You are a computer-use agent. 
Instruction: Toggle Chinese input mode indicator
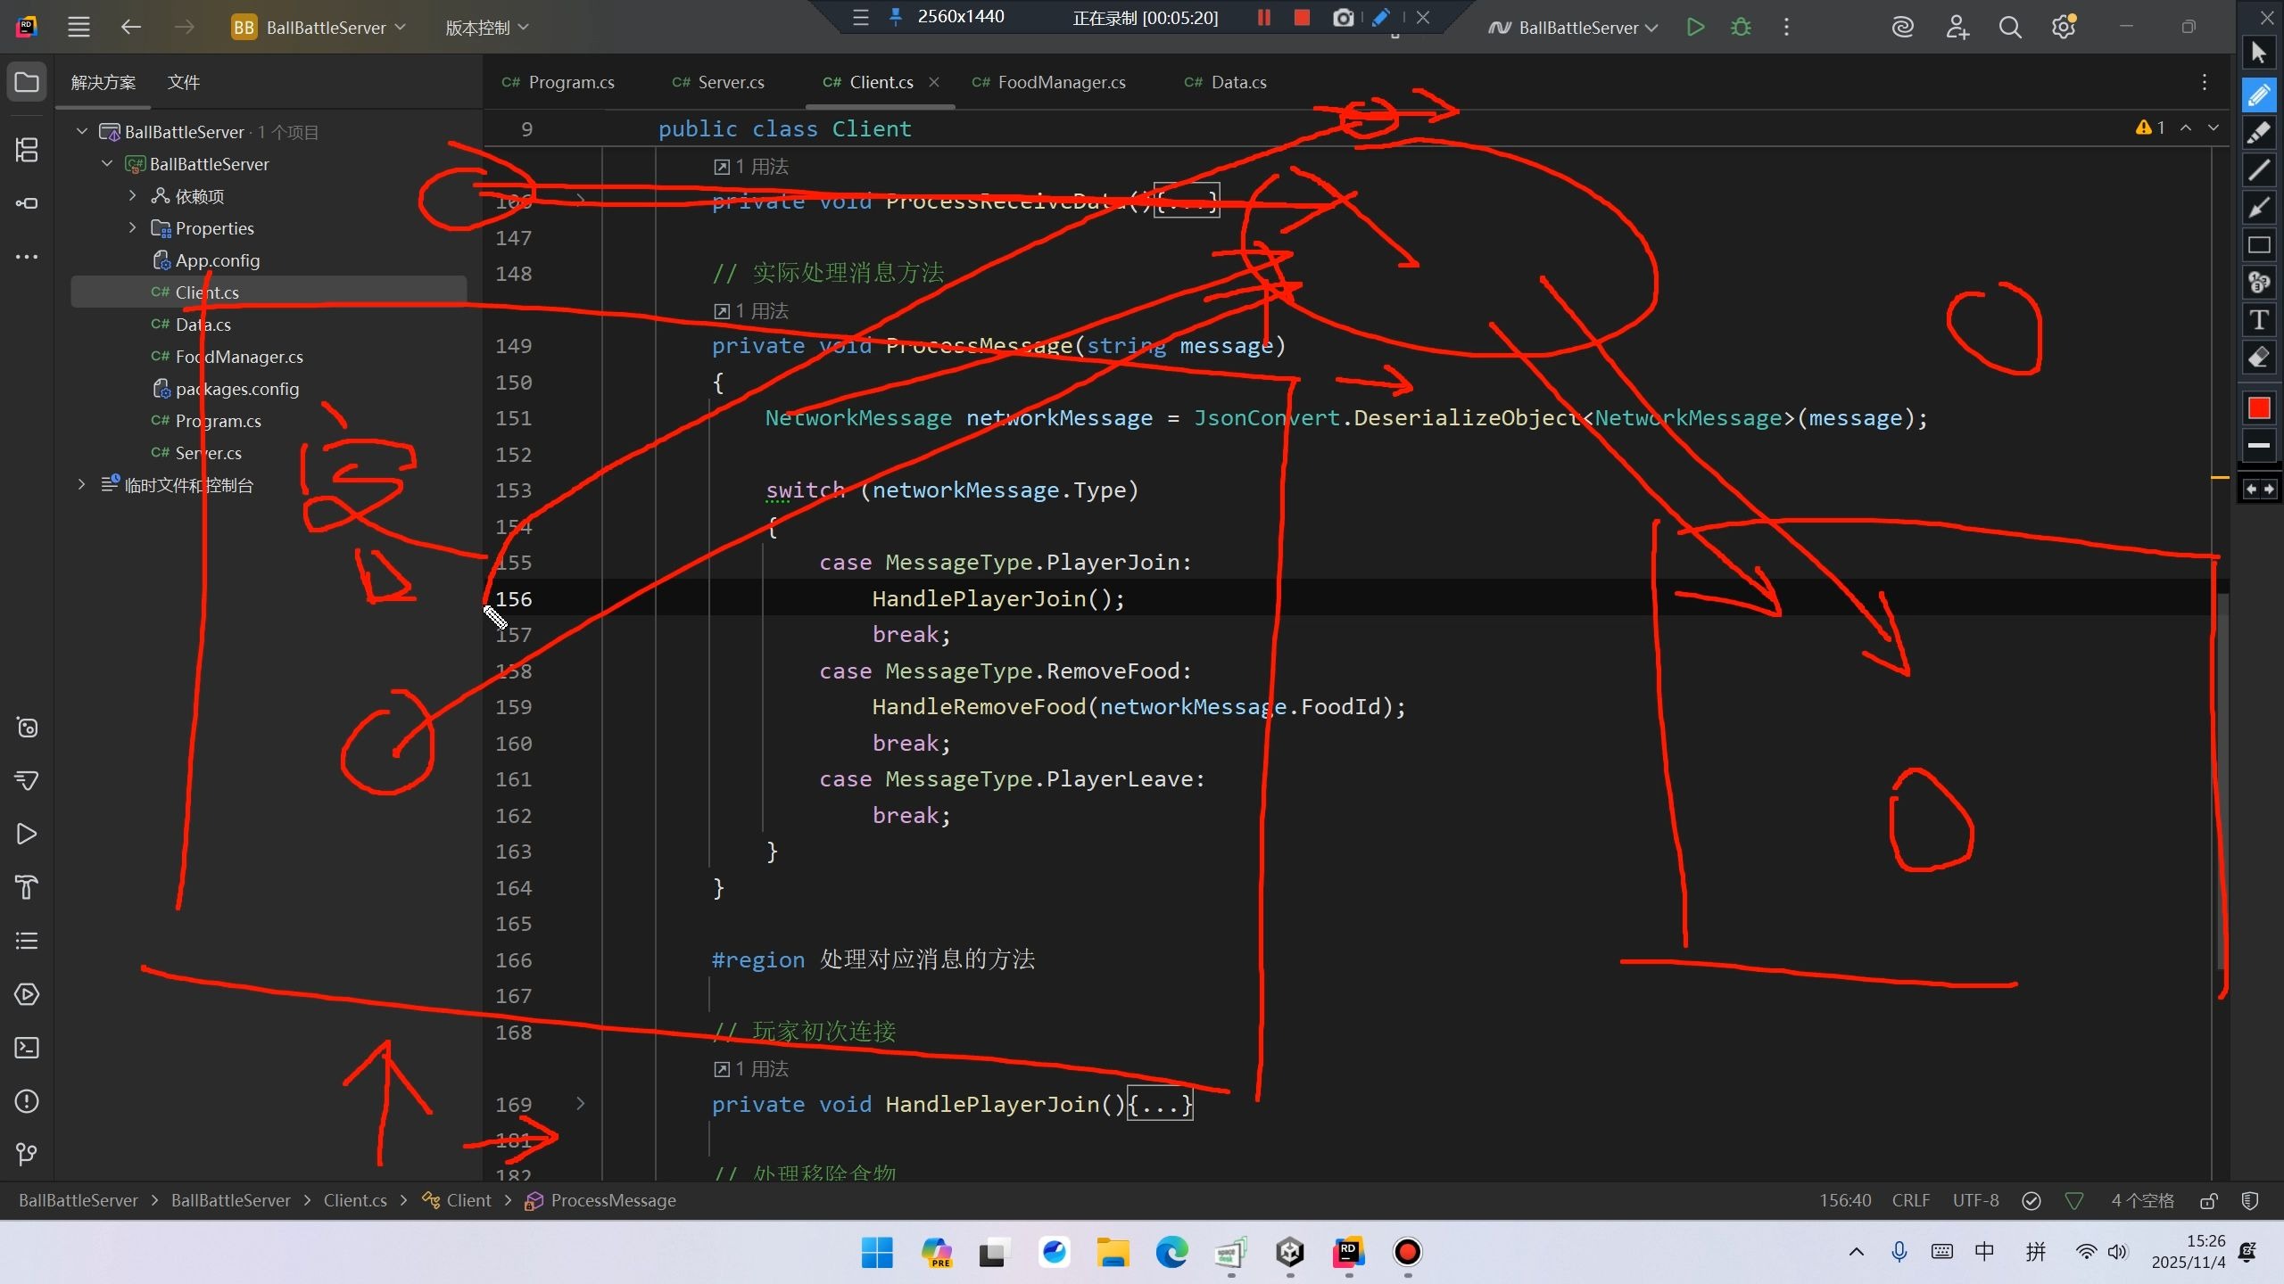click(x=1984, y=1252)
